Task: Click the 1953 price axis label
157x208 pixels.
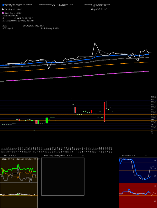Action: tap(153, 124)
